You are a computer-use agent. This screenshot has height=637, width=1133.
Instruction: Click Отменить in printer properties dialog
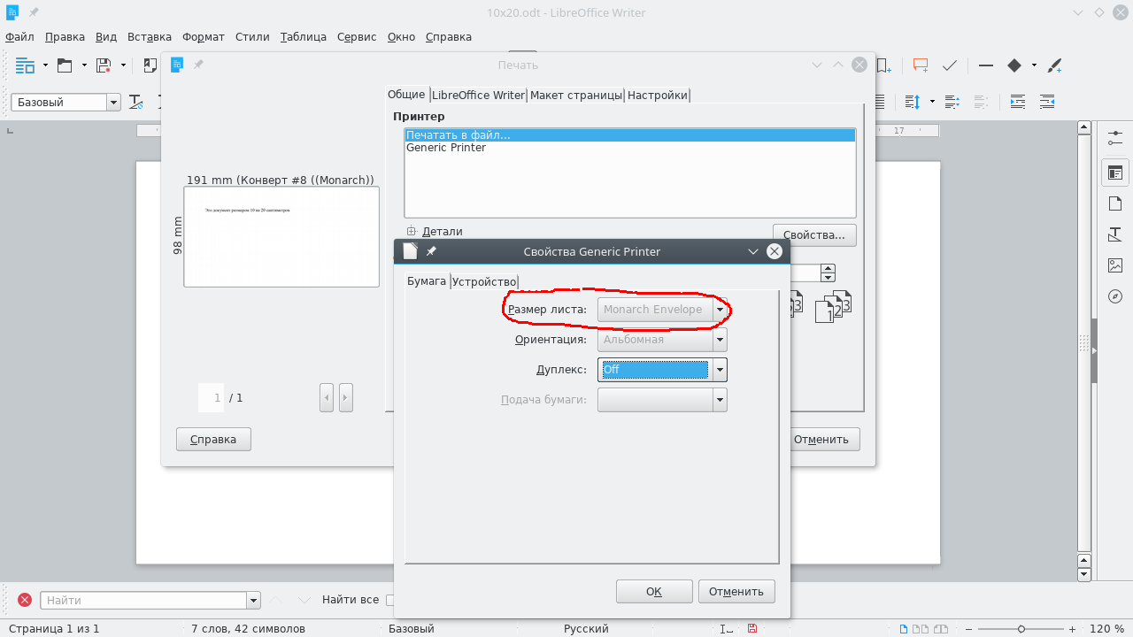click(736, 592)
